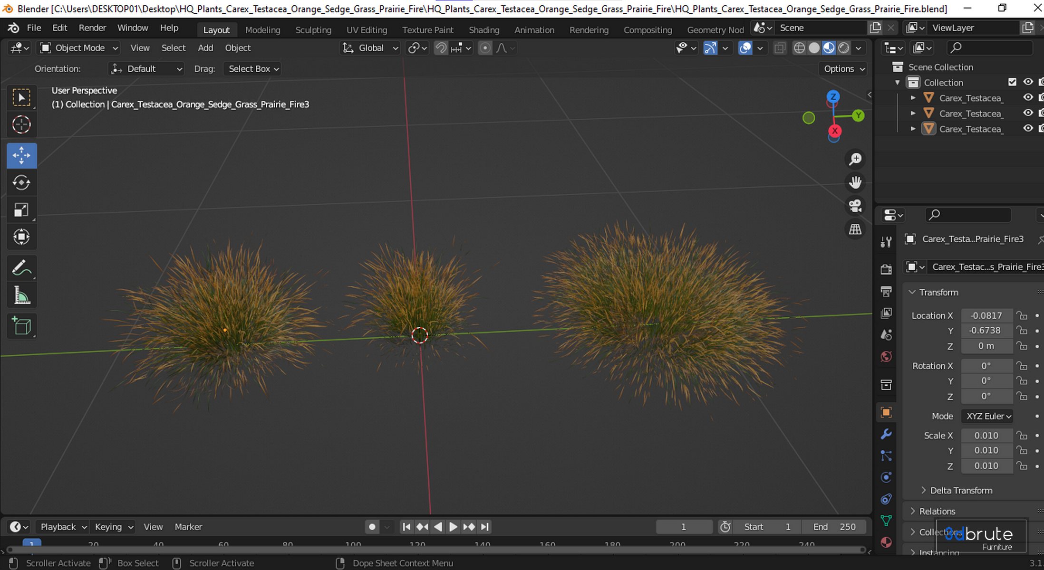
Task: Open the Output properties tab
Action: click(x=886, y=291)
